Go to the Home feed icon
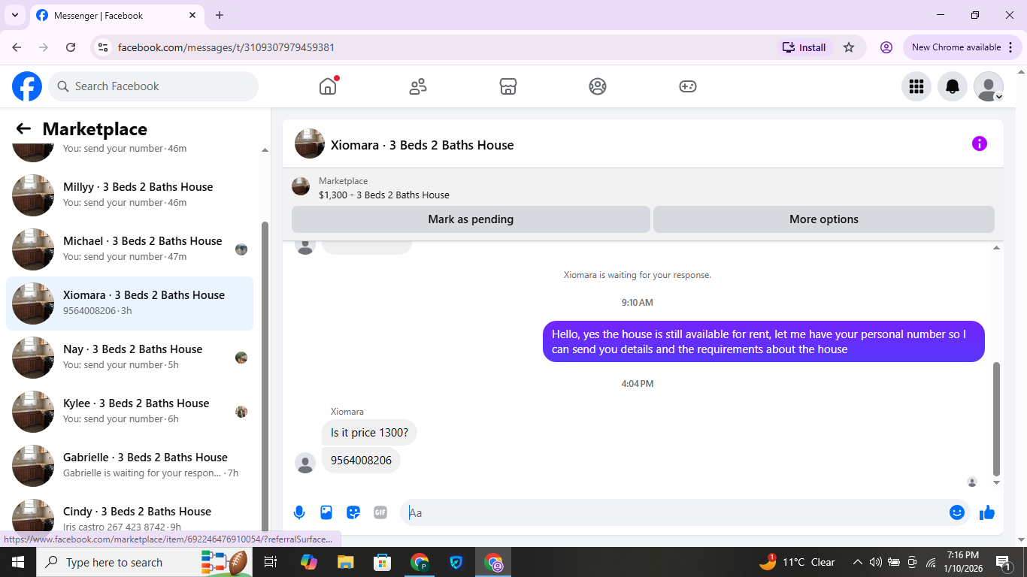The width and height of the screenshot is (1027, 577). (x=328, y=86)
